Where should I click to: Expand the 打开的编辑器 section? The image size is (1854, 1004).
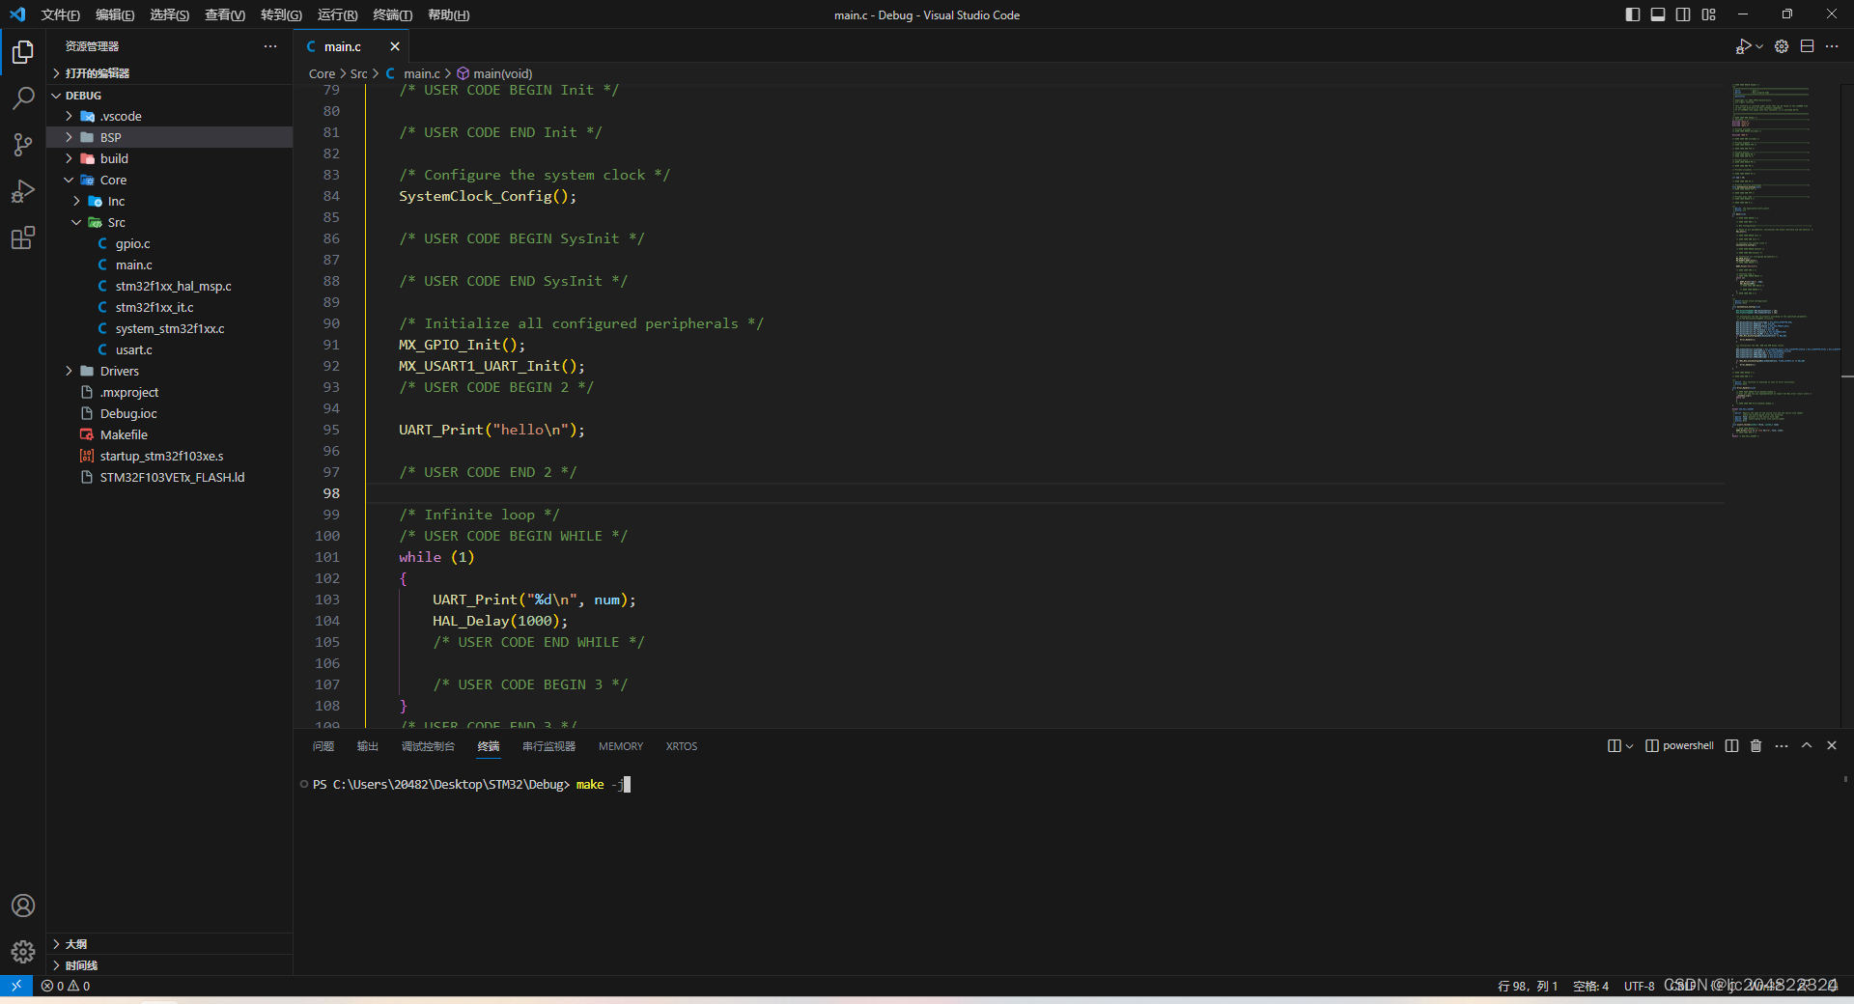pos(170,73)
